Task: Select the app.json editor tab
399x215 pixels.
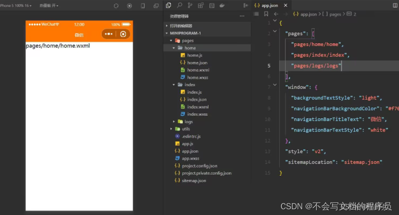Action: coord(271,5)
